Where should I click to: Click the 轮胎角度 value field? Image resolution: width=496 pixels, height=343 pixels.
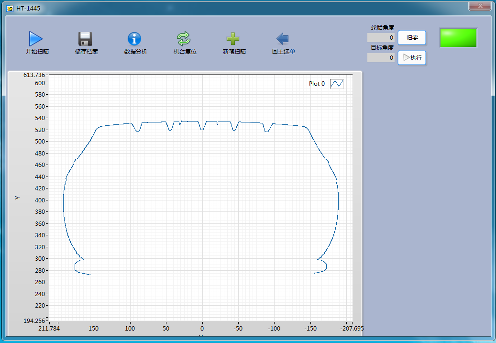(381, 38)
